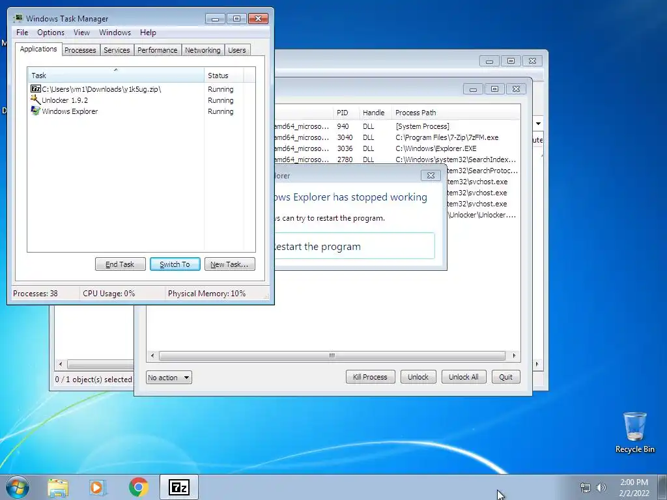Viewport: 667px width, 500px height.
Task: Click the Windows Explorer task name
Action: point(70,111)
